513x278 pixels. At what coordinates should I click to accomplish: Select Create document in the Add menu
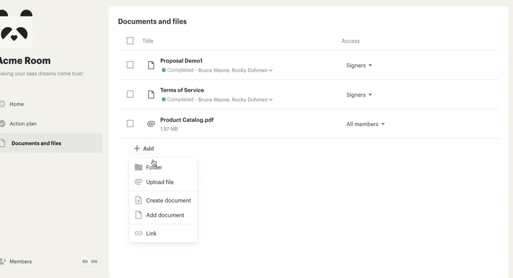click(x=168, y=201)
